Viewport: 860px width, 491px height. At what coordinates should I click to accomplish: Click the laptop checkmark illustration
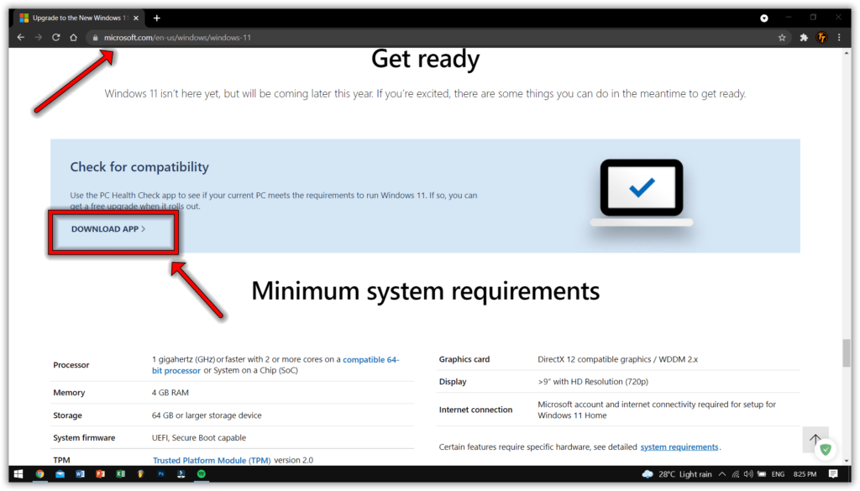[x=641, y=192]
